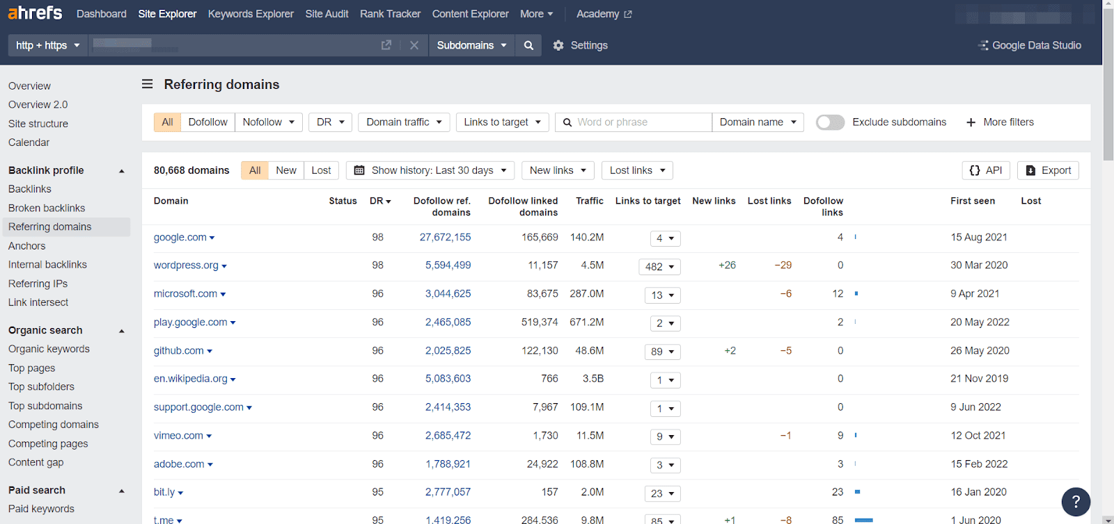Screen dimensions: 1114x524
Task: Collapse the Organic search section
Action: pyautogui.click(x=122, y=331)
